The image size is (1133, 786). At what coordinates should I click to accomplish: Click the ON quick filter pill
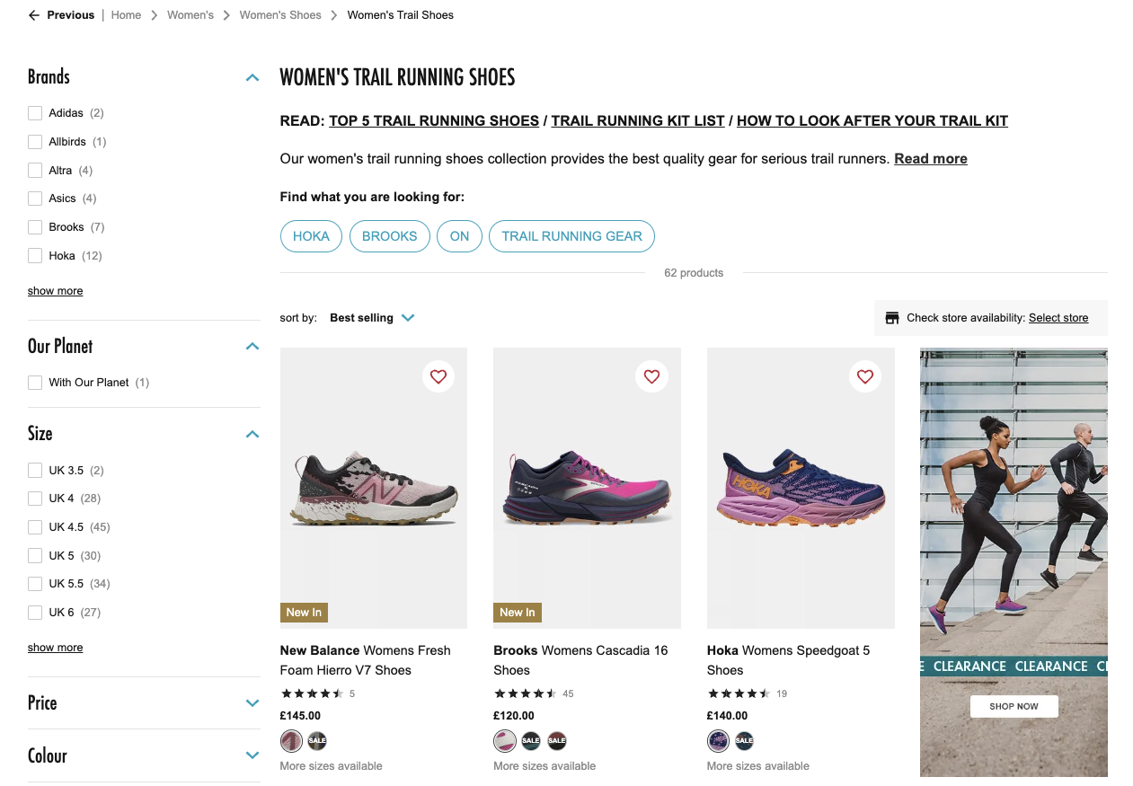tap(460, 236)
